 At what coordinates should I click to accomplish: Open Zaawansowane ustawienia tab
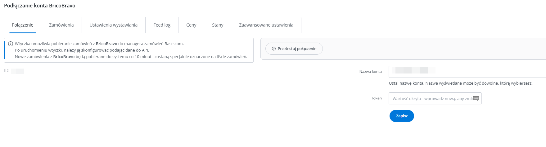coord(266,25)
